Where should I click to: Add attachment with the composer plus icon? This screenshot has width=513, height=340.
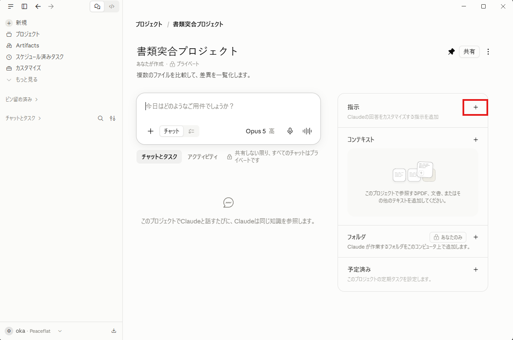(x=151, y=131)
